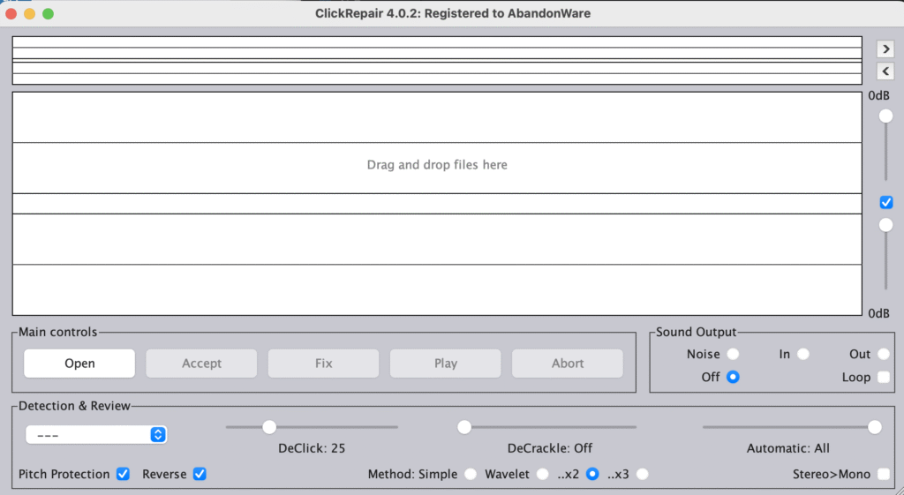Click the Fix button
Screen dimensions: 904x495
(323, 363)
